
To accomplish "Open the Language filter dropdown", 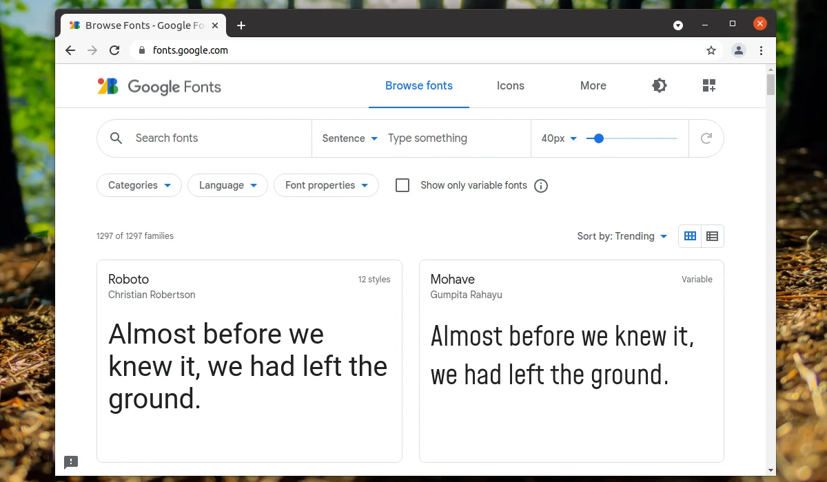I will (227, 185).
